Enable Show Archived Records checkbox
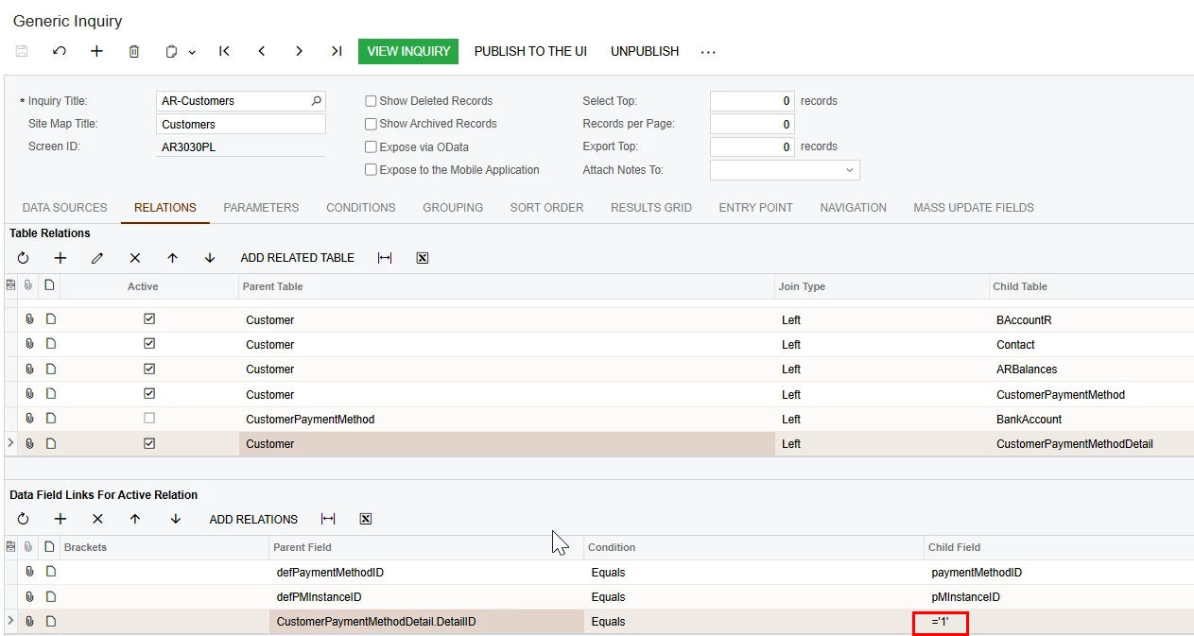 (x=371, y=124)
